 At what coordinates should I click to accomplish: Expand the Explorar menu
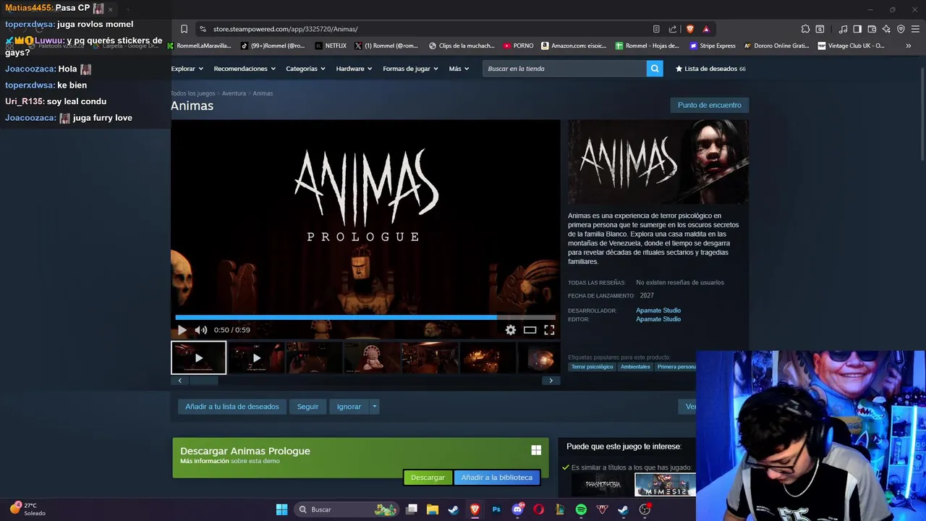click(187, 69)
